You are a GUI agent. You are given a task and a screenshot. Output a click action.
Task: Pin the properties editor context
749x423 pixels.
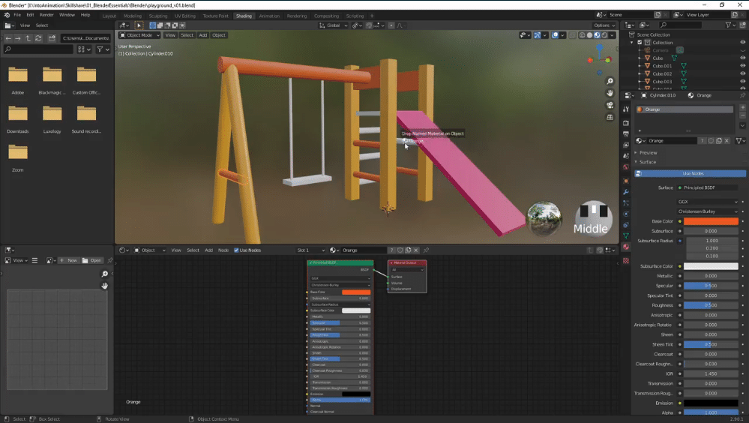coord(741,95)
